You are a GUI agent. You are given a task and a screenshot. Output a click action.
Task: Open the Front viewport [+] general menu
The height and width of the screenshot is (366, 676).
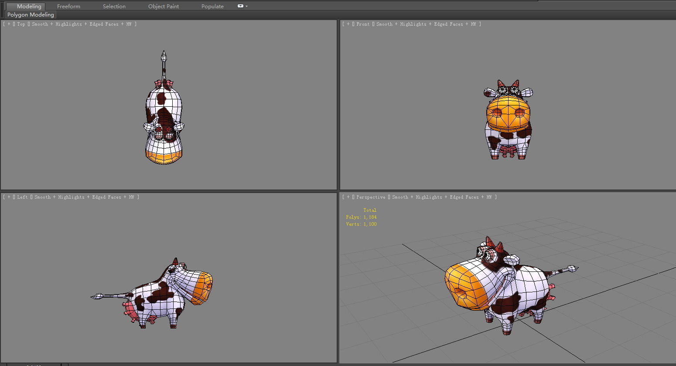coord(348,24)
